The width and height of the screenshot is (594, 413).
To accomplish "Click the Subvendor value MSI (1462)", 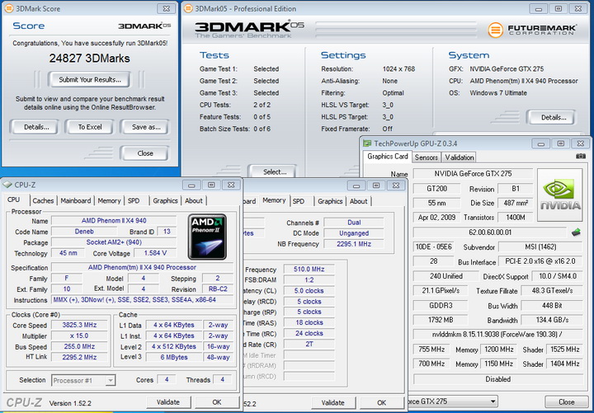I will coord(540,246).
